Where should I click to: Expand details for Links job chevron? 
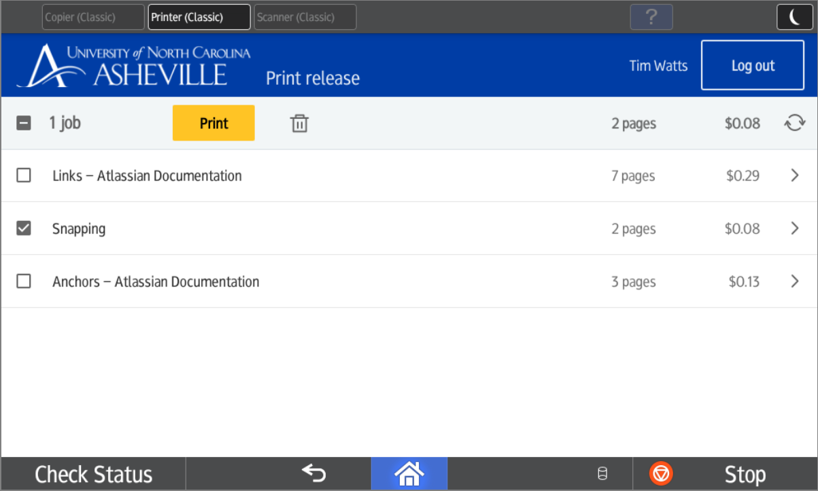pyautogui.click(x=794, y=176)
